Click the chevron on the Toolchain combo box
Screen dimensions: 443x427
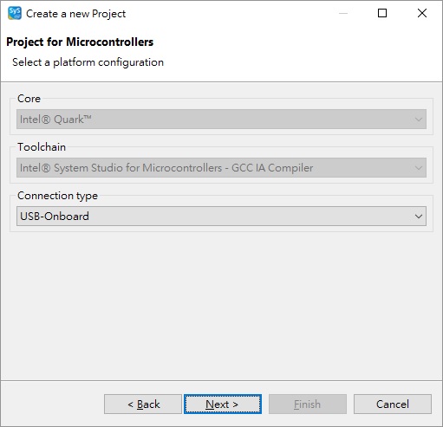[x=419, y=168]
